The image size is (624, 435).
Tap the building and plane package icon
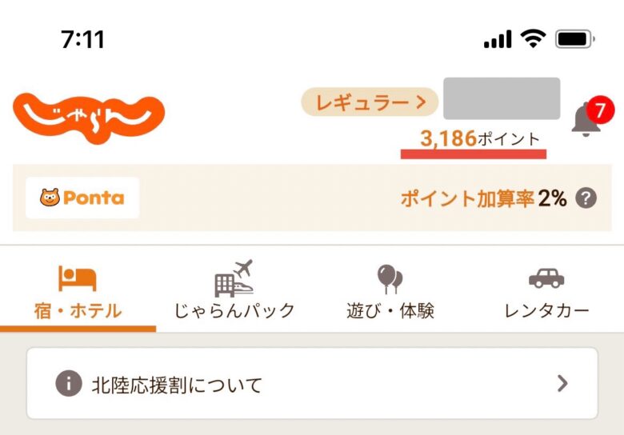tap(234, 277)
